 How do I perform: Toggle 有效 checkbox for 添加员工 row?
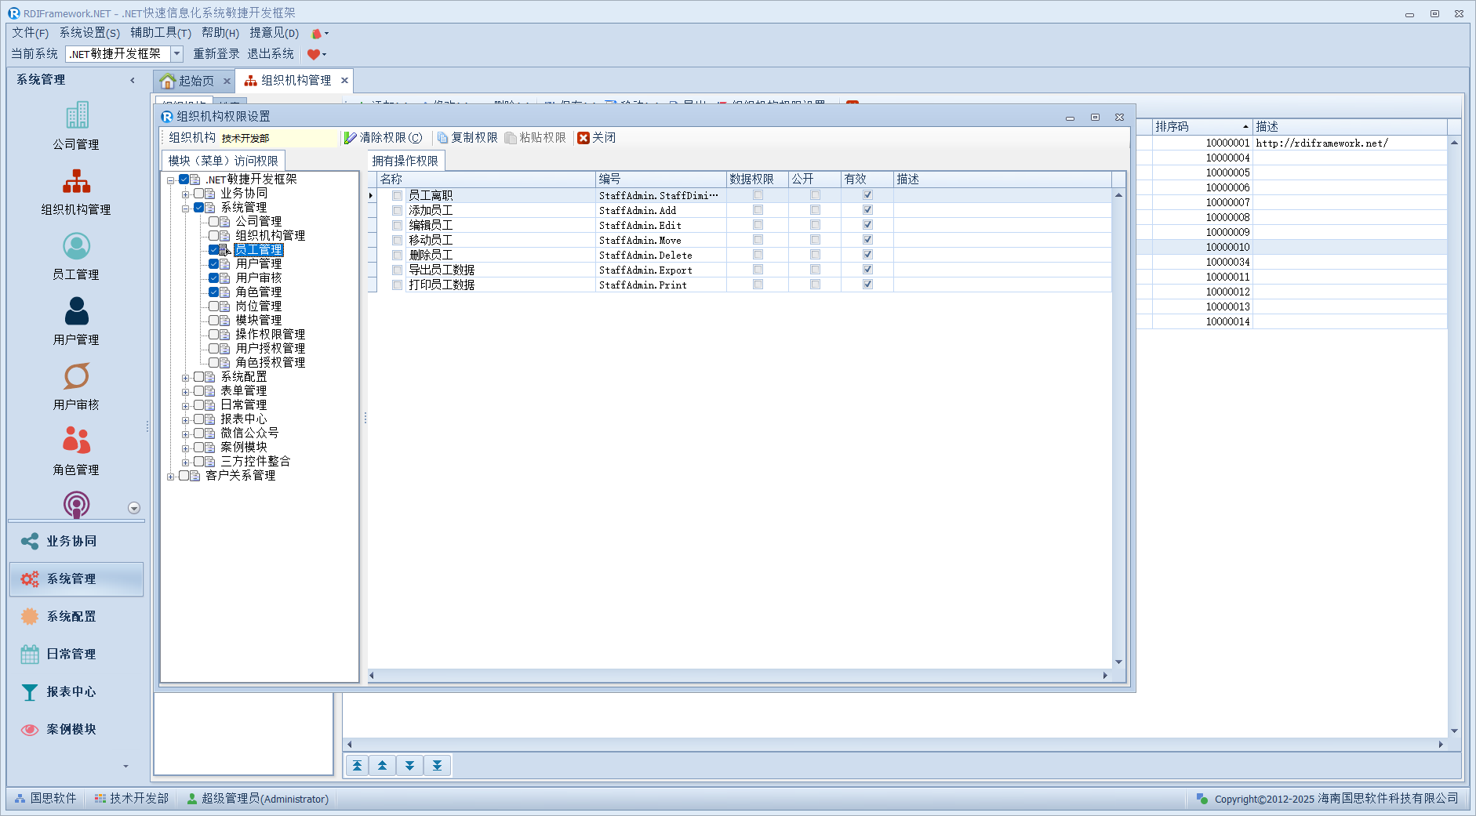click(x=867, y=210)
